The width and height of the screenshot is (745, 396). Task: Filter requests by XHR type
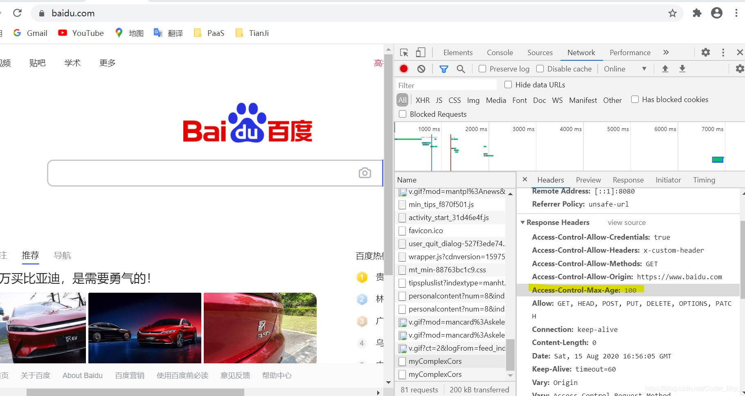point(423,100)
